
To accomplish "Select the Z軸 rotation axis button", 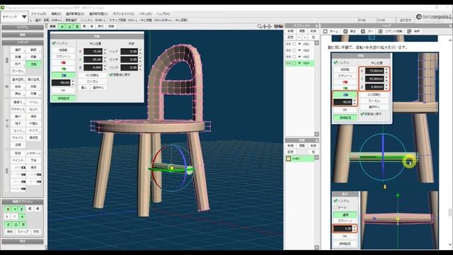I will coord(63,75).
